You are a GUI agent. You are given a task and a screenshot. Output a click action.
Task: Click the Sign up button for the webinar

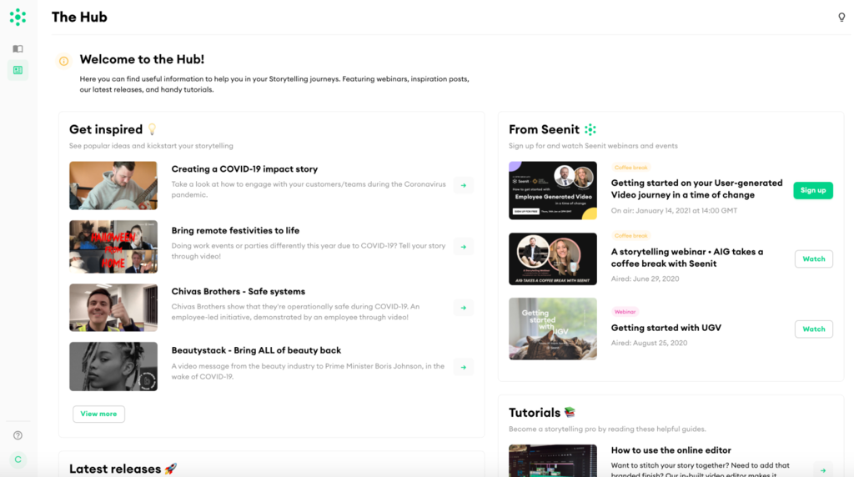813,190
